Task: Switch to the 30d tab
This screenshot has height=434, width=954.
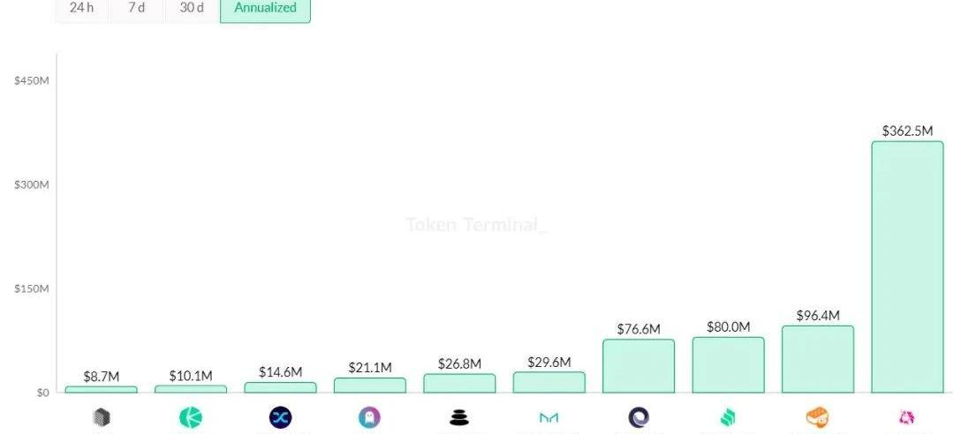Action: [x=192, y=9]
